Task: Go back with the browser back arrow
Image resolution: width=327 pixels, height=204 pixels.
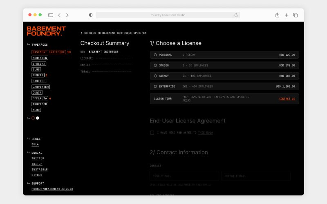Action: click(59, 15)
